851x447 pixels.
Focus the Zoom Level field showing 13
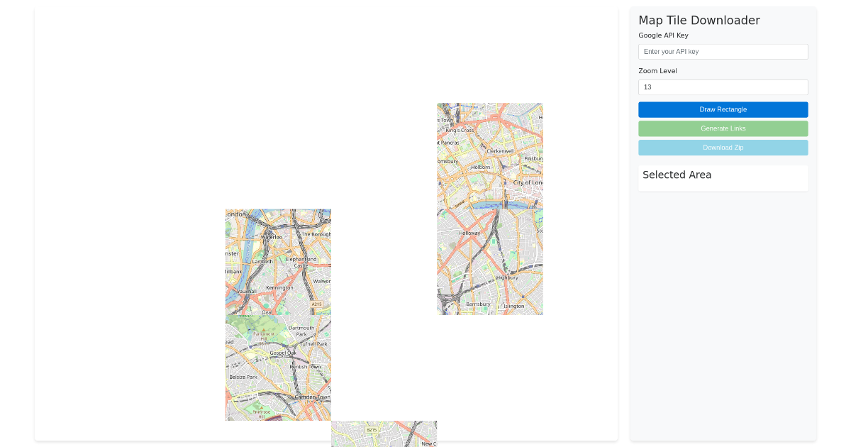tap(723, 87)
